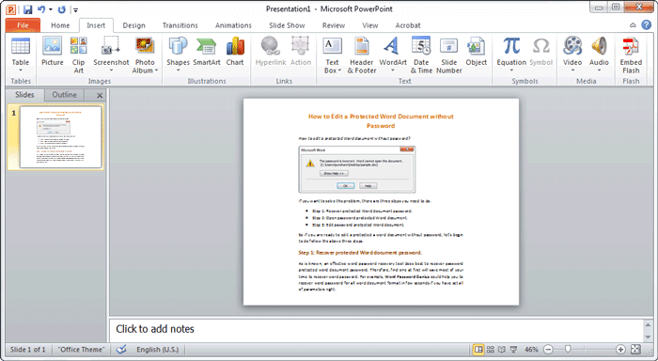Screen dimensions: 658x361
Task: Create a Photo Album
Action: (145, 55)
